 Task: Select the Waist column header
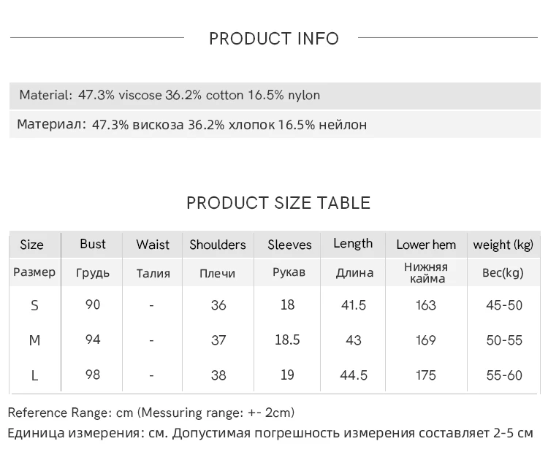click(153, 245)
